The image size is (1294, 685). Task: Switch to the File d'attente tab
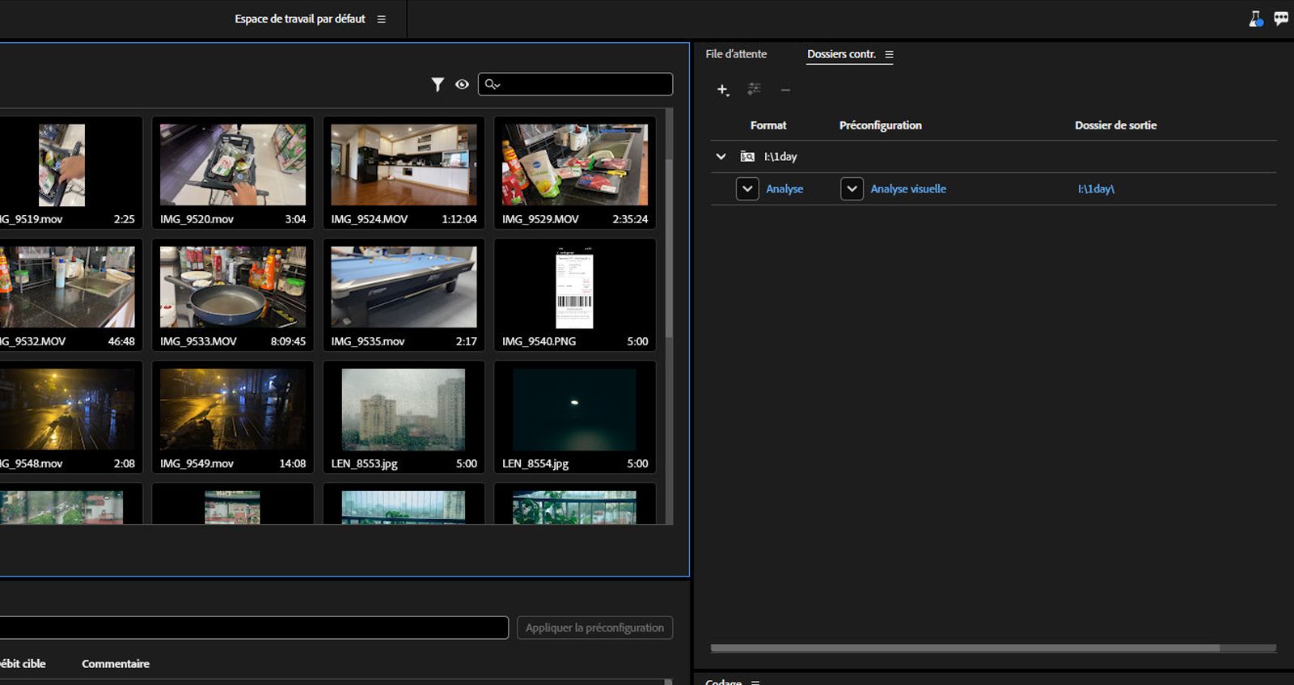pos(736,54)
